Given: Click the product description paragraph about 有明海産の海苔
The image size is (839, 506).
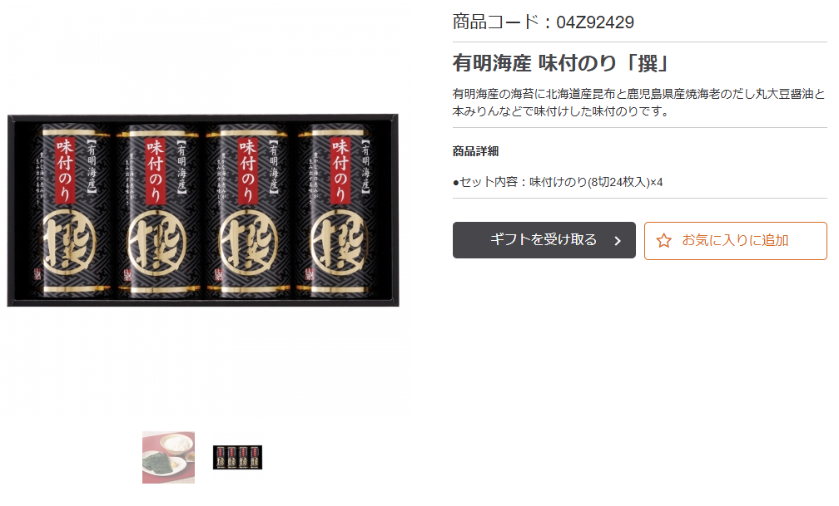Looking at the screenshot, I should (x=639, y=102).
